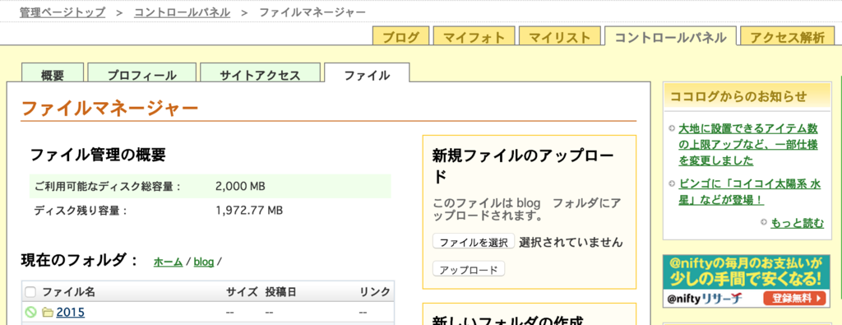
Task: Click the リンク column header
Action: point(375,292)
